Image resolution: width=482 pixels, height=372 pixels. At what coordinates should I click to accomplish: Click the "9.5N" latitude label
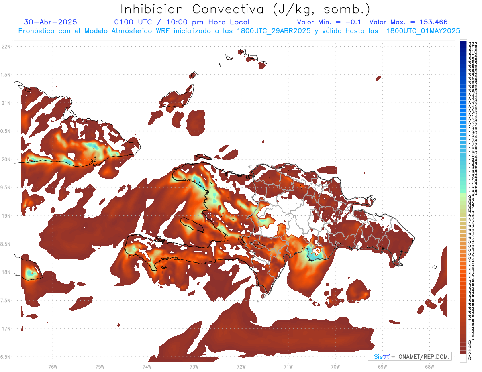(5, 187)
